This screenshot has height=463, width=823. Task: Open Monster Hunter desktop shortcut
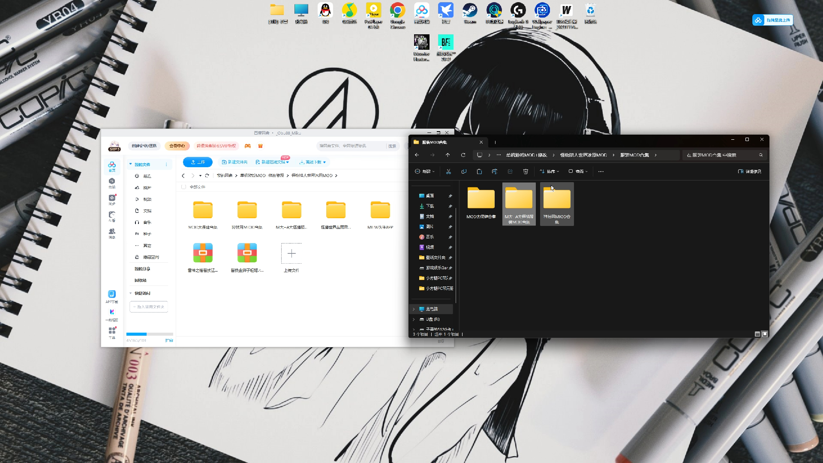coord(421,48)
